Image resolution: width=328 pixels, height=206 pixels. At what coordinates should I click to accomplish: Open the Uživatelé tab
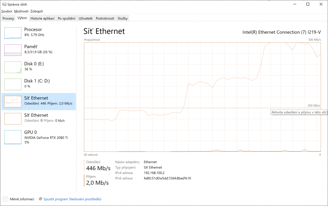pos(86,18)
